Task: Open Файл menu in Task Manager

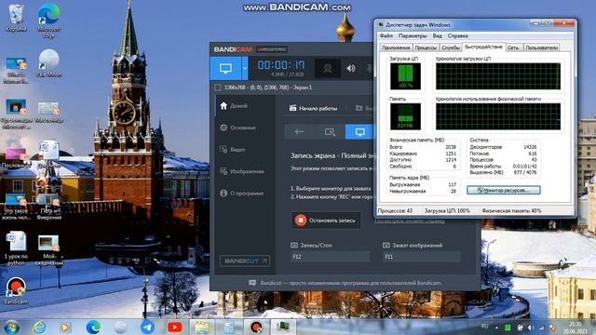Action: click(386, 35)
